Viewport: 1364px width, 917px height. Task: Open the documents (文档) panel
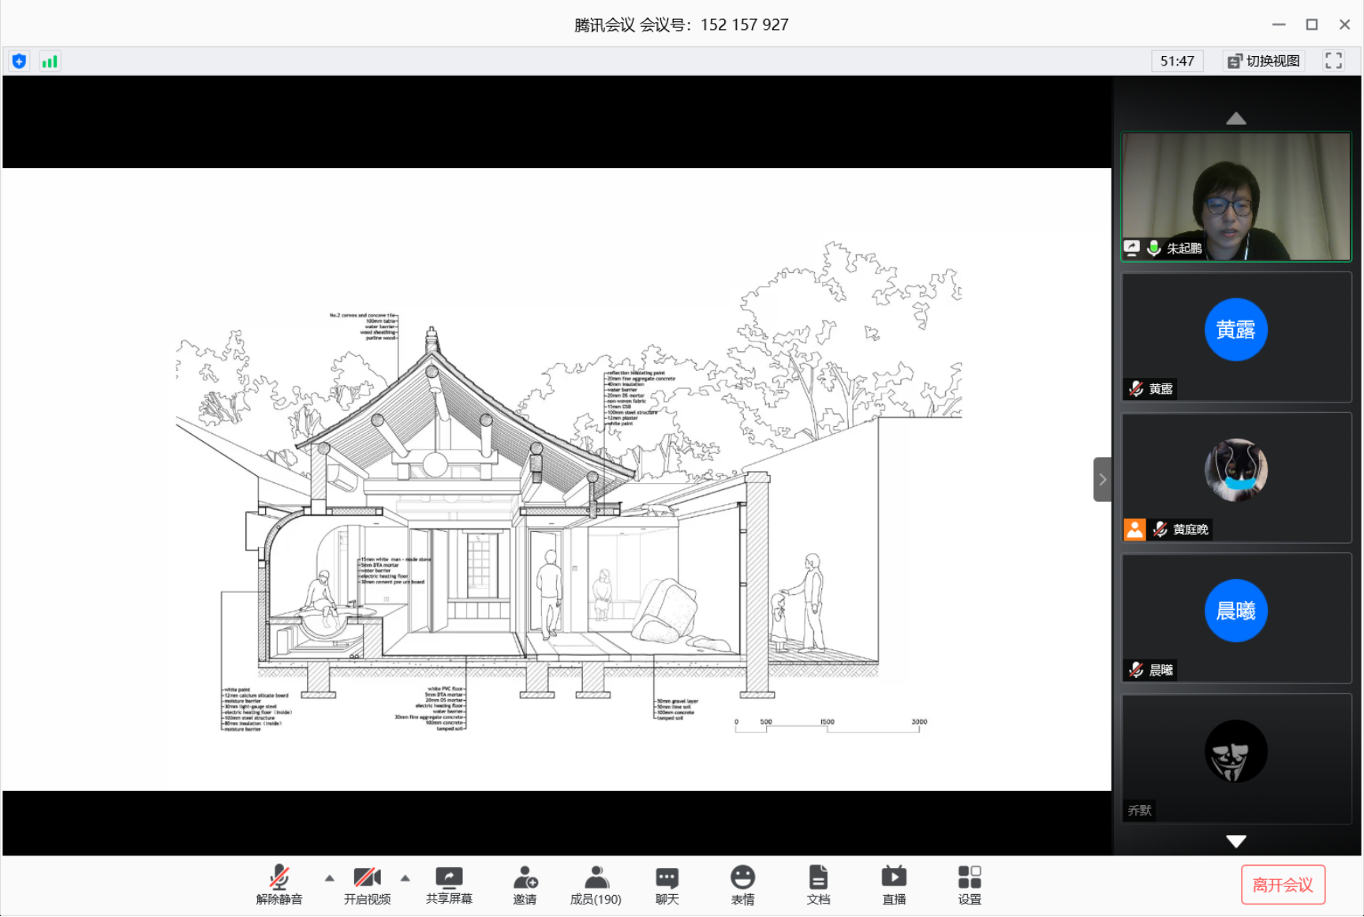click(818, 878)
